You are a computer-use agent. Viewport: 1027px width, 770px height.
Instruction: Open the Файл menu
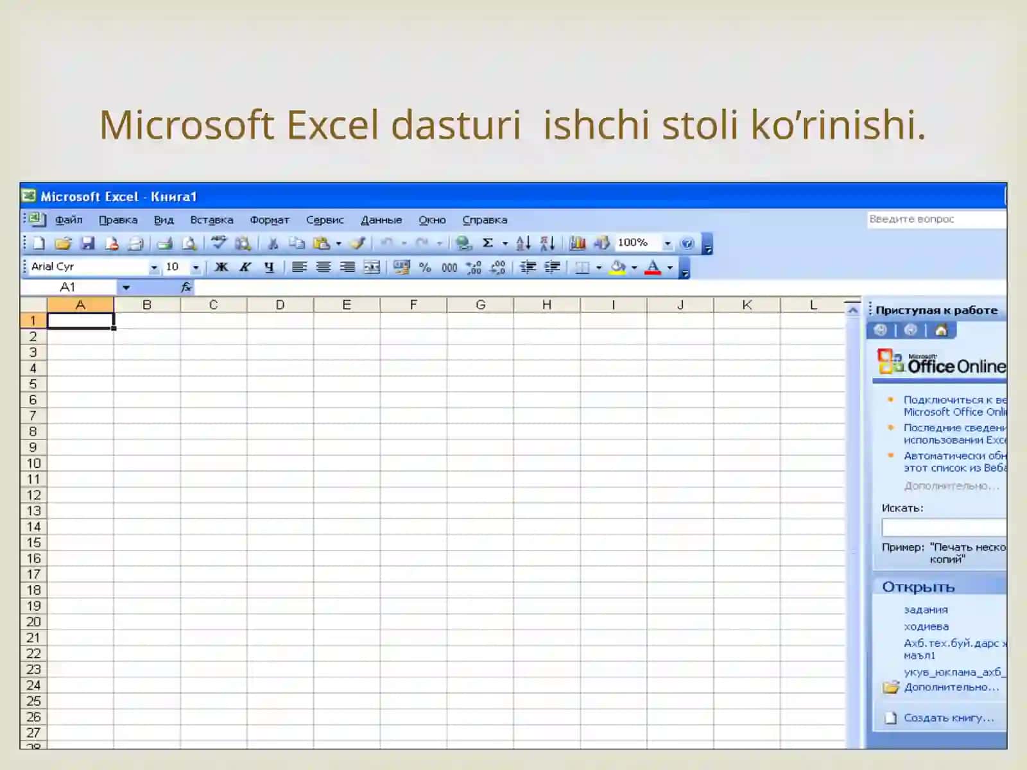click(69, 219)
